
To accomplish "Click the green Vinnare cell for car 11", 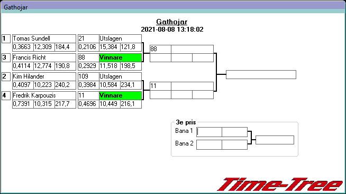I will click(120, 95).
